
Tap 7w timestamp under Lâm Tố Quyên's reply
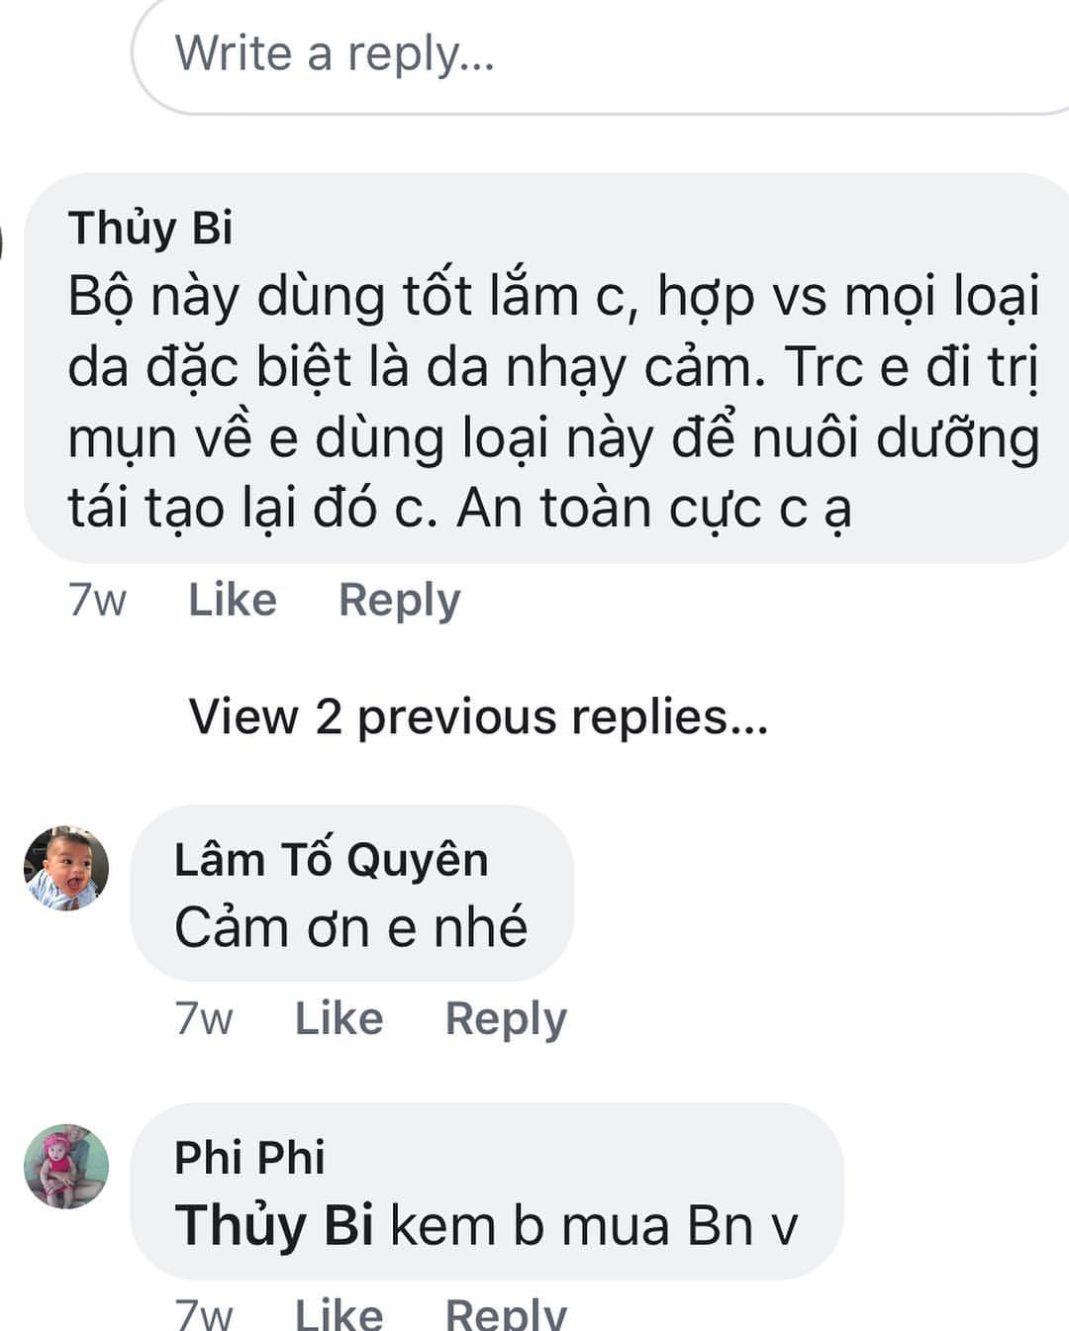point(204,1018)
